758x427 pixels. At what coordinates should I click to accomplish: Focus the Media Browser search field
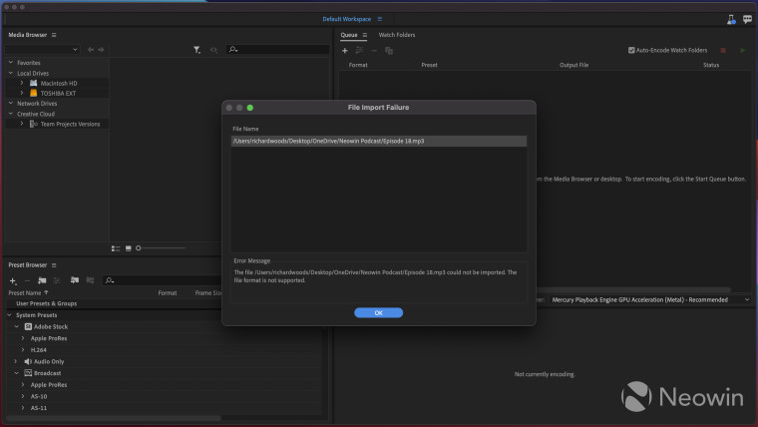[277, 49]
